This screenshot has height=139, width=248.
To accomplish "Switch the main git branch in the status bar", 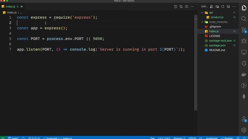I will tap(13, 138).
